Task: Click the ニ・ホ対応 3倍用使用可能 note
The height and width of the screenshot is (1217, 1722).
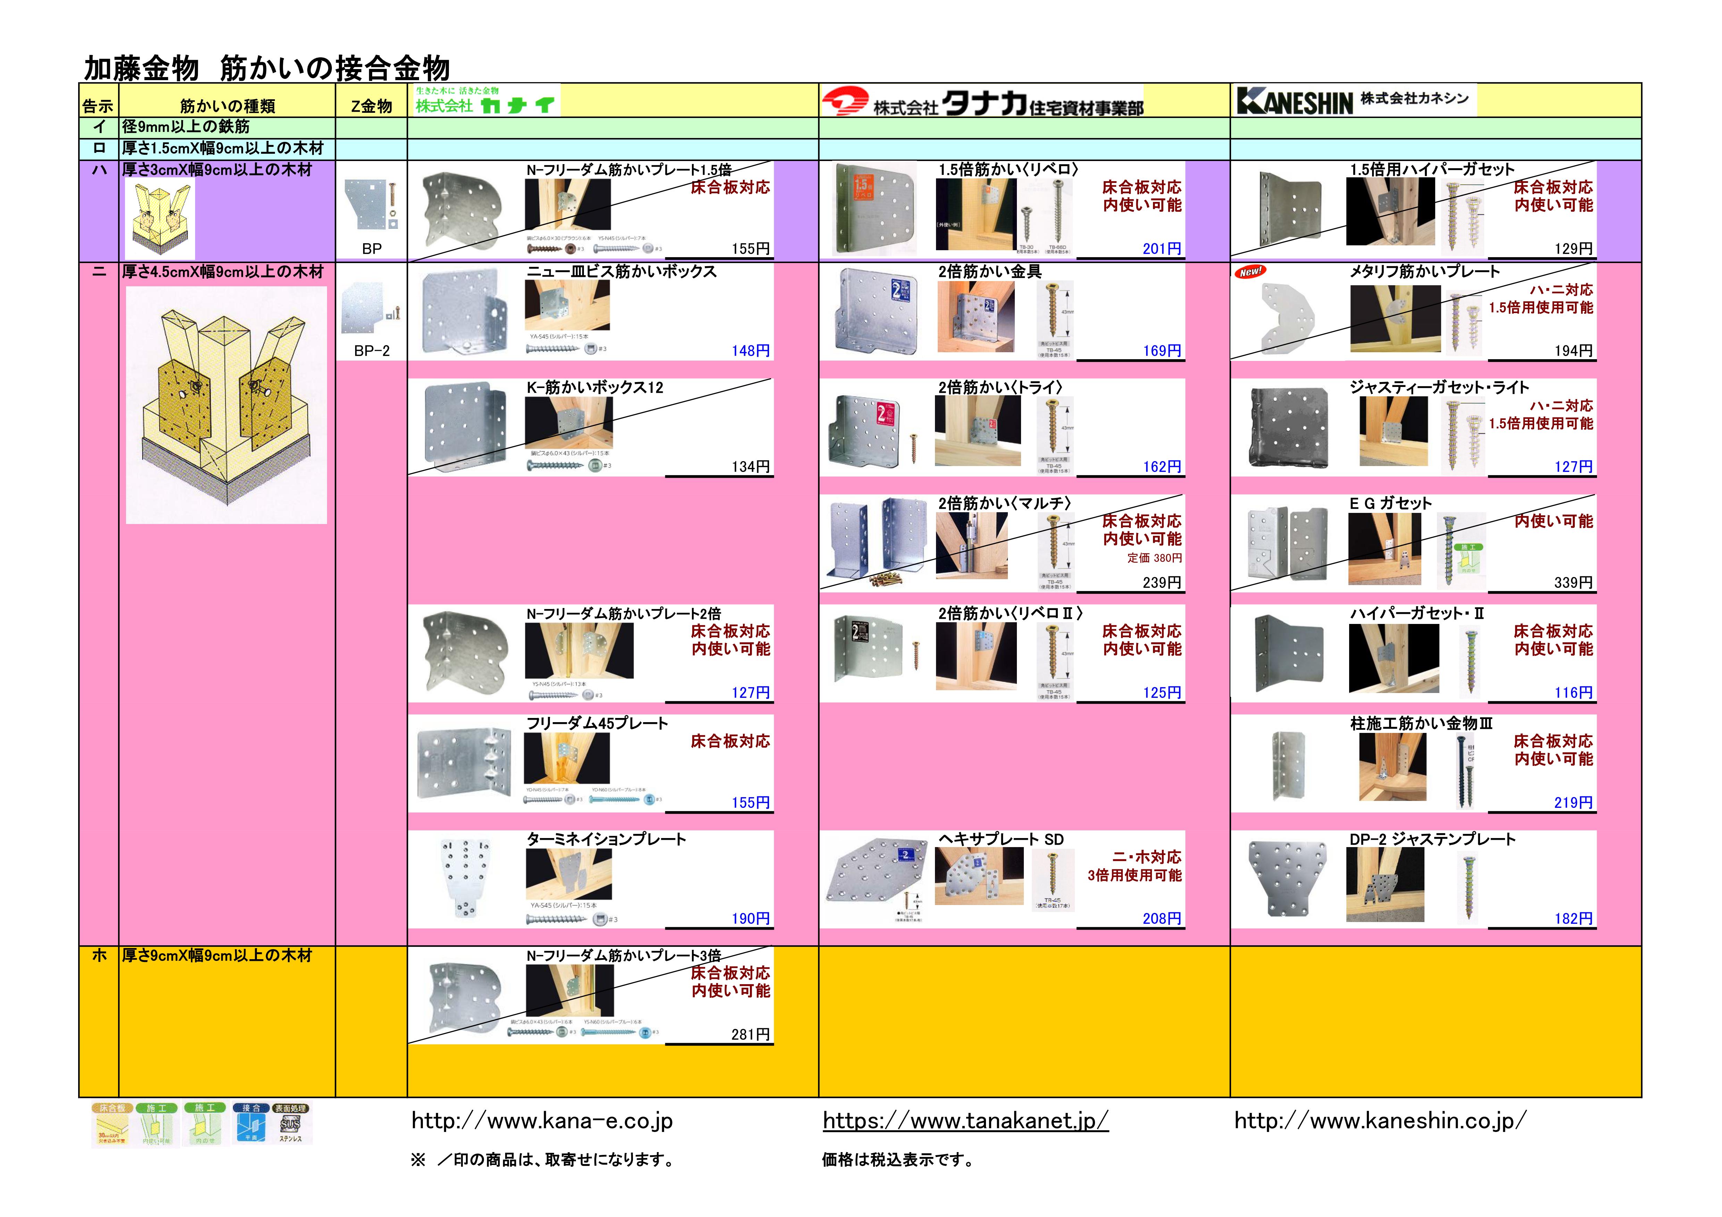Action: point(1135,866)
